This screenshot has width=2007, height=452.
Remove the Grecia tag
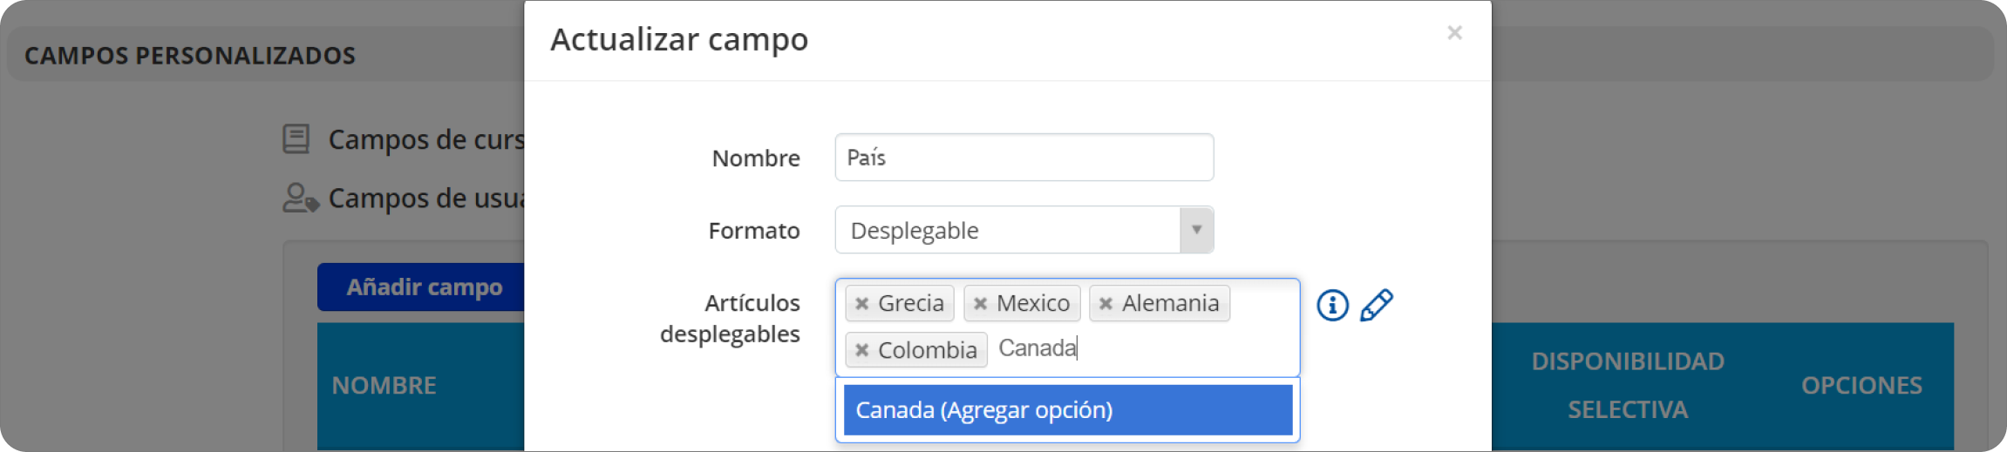click(x=861, y=304)
